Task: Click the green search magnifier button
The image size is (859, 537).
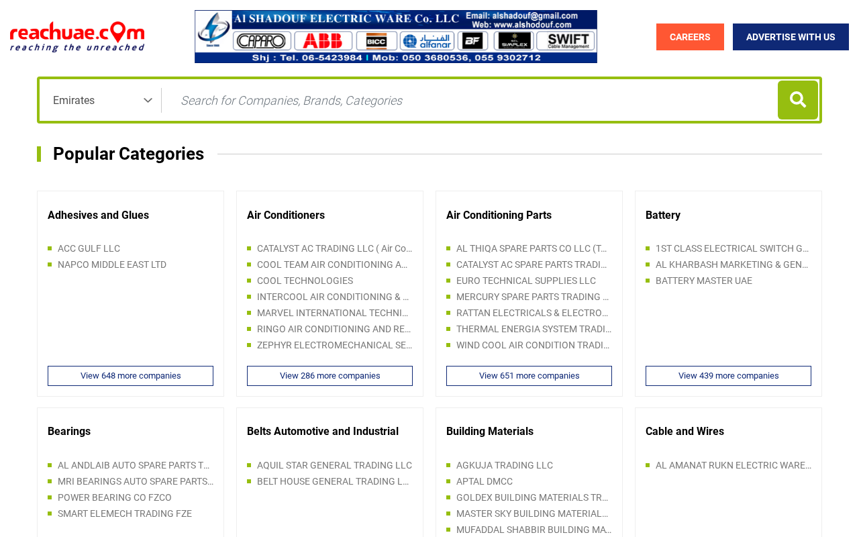Action: 798,100
